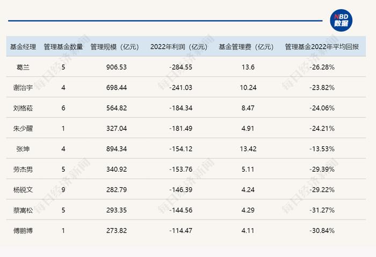Image resolution: width=376 pixels, height=257 pixels.
Task: Select management fee 5.11
Action: pyautogui.click(x=248, y=170)
